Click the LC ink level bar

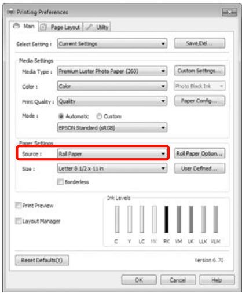click(142, 219)
